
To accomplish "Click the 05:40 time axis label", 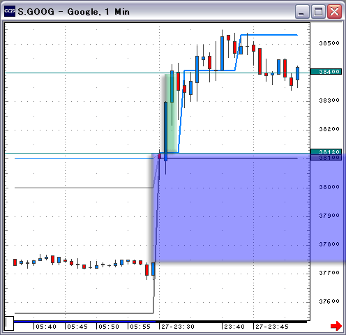I will (46, 327).
